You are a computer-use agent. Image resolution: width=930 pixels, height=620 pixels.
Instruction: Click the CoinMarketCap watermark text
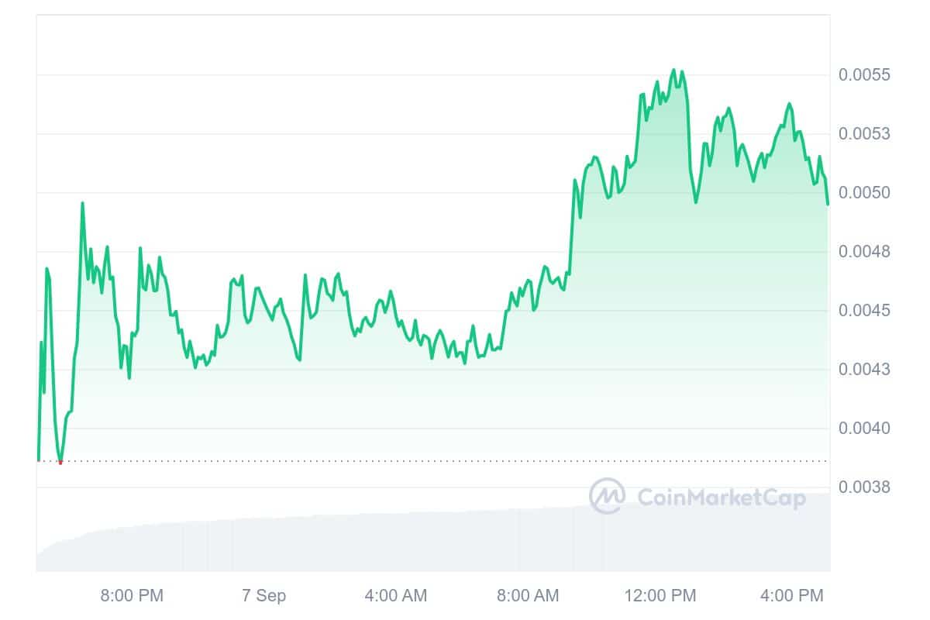pyautogui.click(x=721, y=498)
